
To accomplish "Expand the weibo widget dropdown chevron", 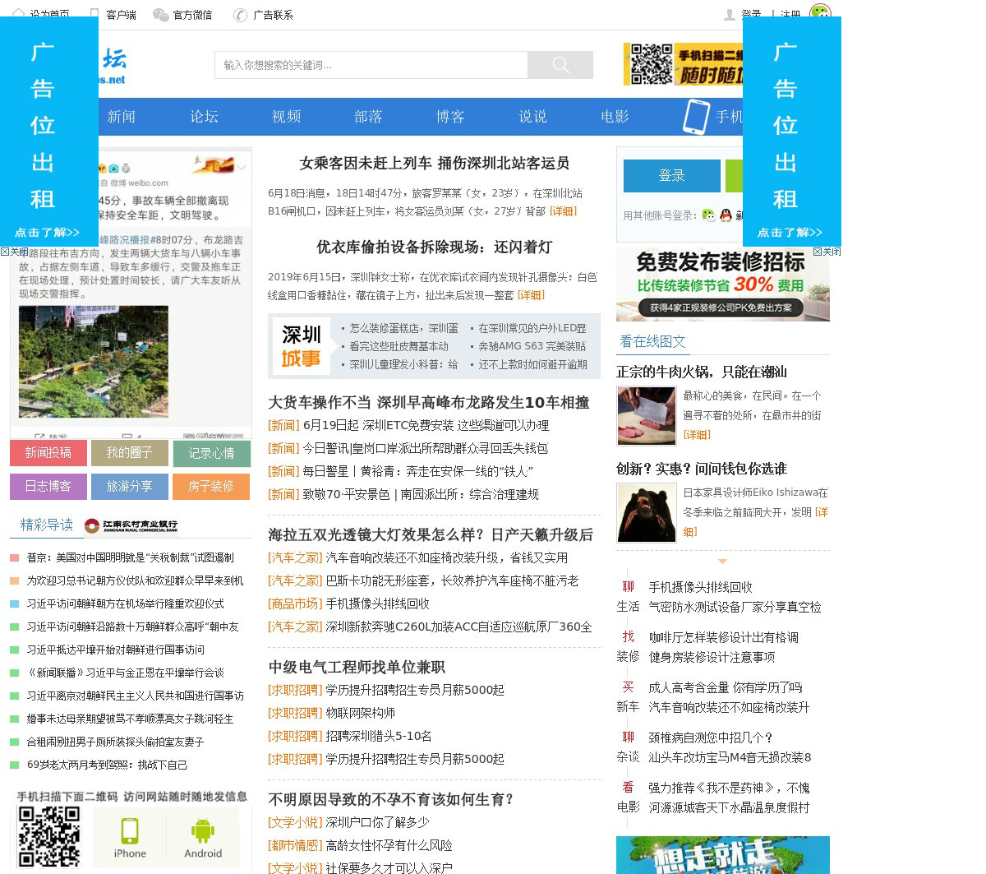I will (242, 168).
